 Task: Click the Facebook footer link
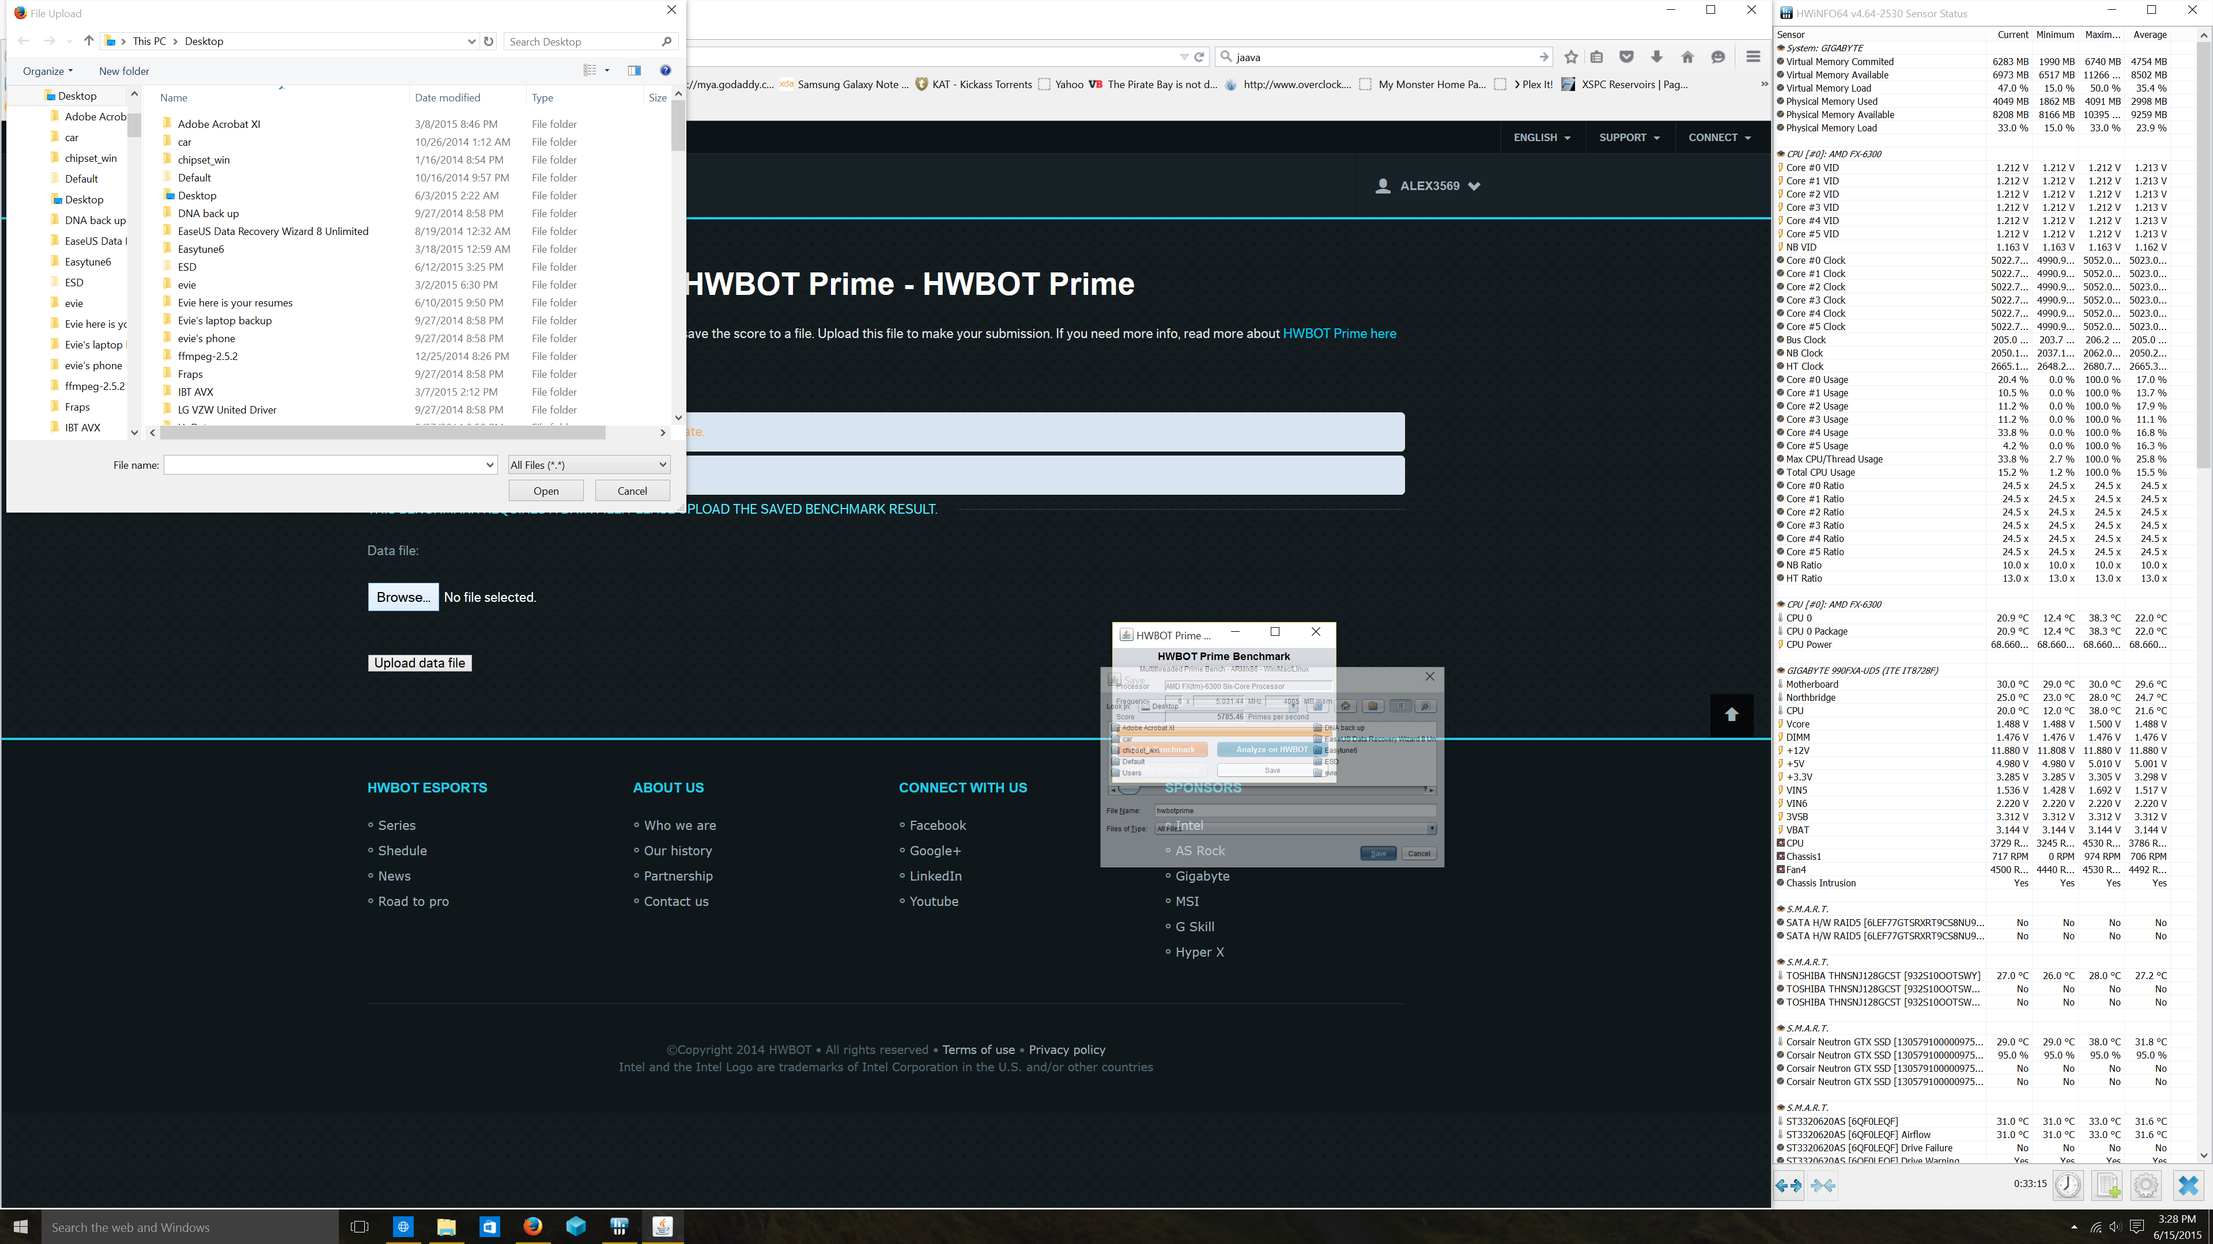[x=937, y=825]
